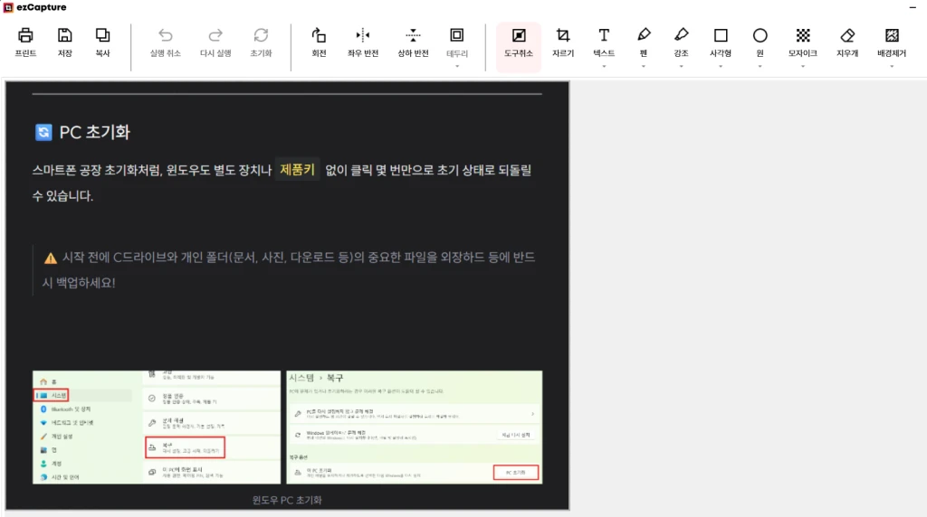Open the 모자이크 options dropdown arrow

coord(802,67)
